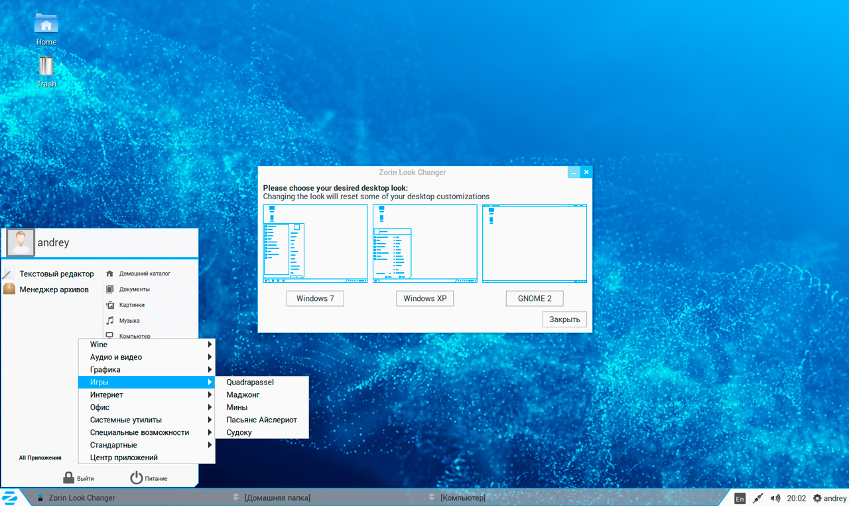Select Судоку in the games list
The width and height of the screenshot is (849, 506).
pos(239,433)
